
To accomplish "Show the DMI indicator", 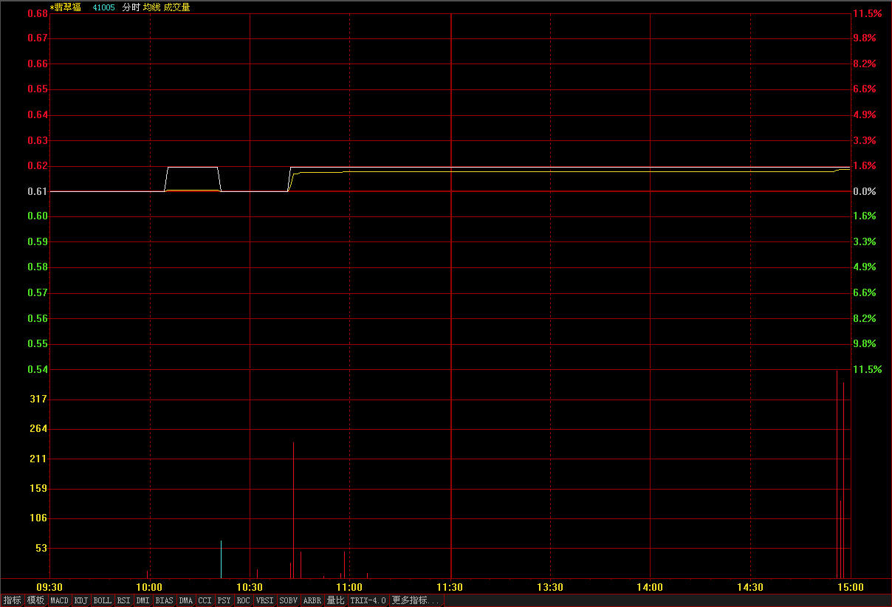I will point(143,600).
